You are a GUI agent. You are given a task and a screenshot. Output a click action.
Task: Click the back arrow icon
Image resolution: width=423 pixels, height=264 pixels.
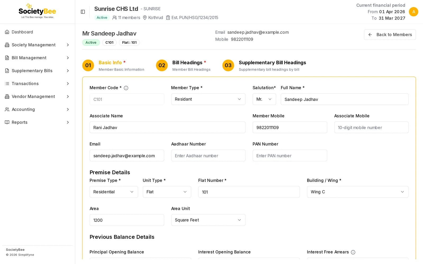click(x=370, y=35)
